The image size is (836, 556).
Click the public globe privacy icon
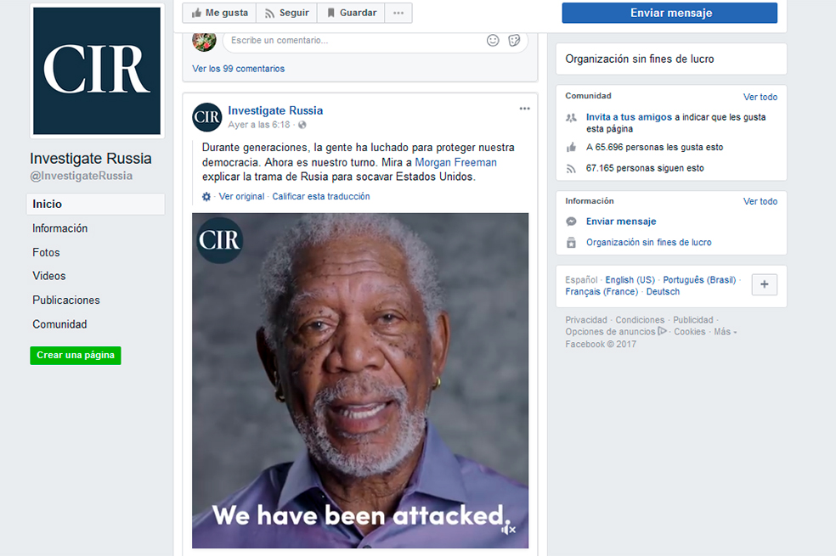click(302, 125)
